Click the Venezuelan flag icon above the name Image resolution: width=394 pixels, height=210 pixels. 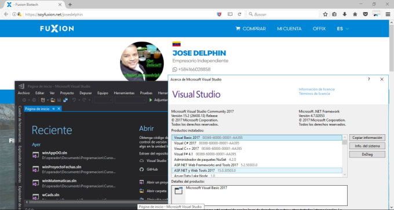coord(176,44)
